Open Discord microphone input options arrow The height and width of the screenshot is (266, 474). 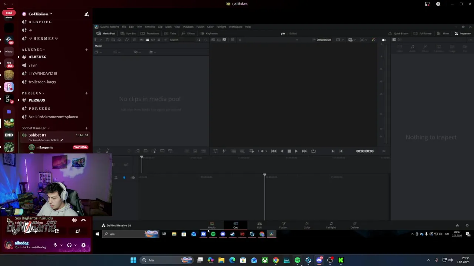pos(61,245)
